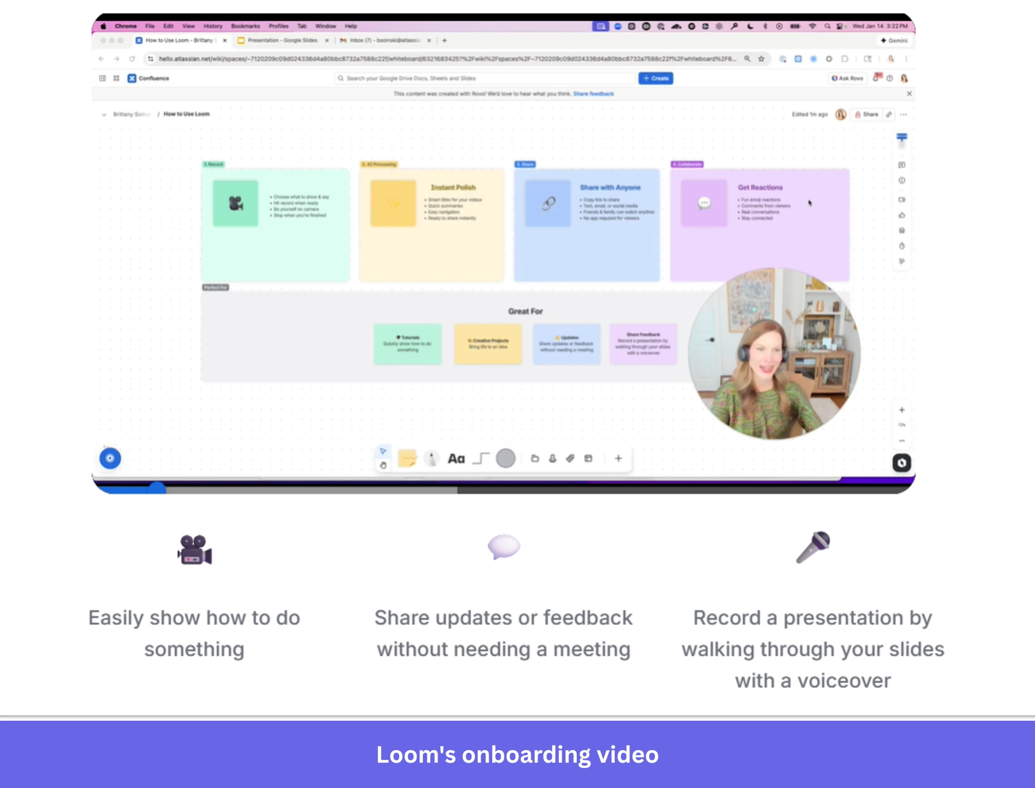The width and height of the screenshot is (1035, 788).
Task: Open the stamp tool
Action: pyautogui.click(x=553, y=458)
